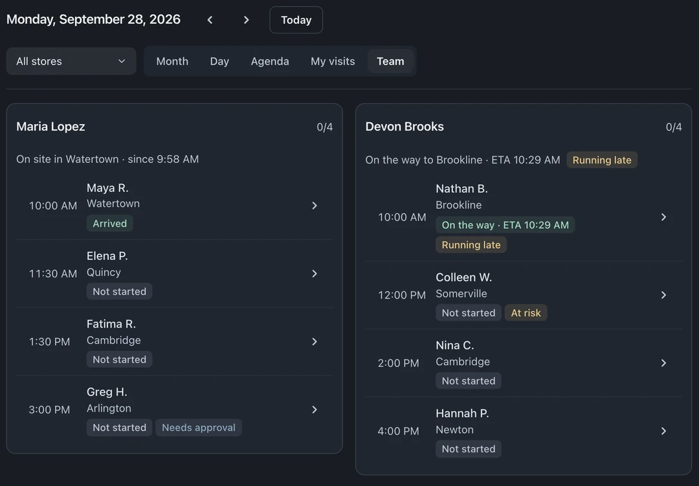Switch to the Day view

coord(219,61)
